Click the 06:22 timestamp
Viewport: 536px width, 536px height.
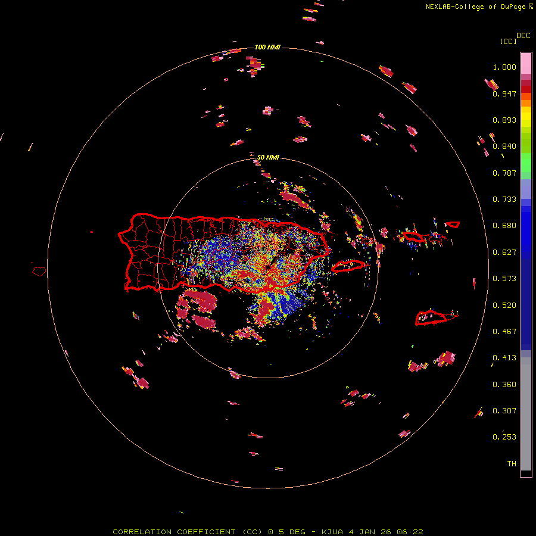410,532
